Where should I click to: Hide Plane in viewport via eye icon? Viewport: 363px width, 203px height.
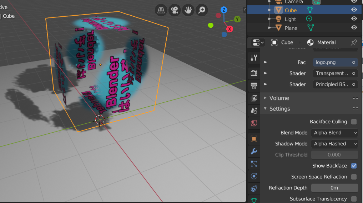(x=354, y=27)
